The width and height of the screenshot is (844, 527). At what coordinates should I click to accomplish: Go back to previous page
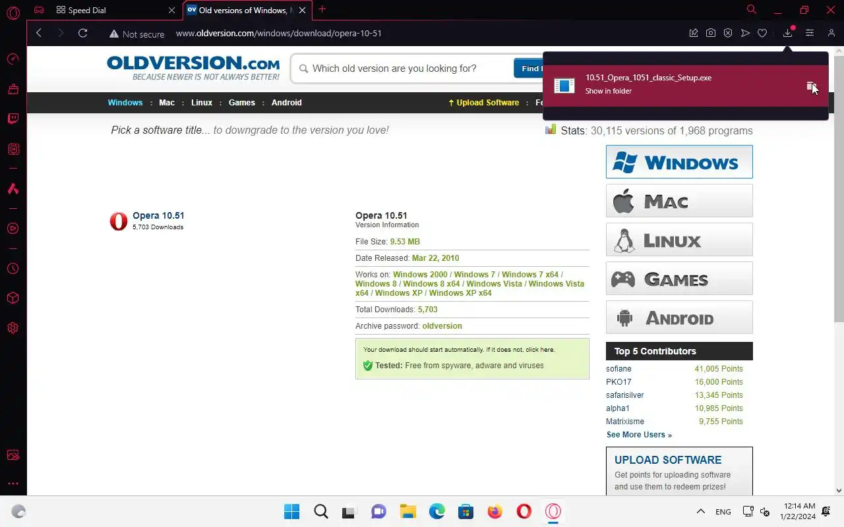pyautogui.click(x=39, y=33)
